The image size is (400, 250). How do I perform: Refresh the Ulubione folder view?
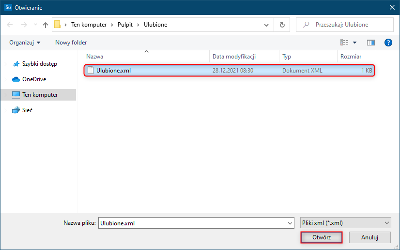(x=282, y=25)
